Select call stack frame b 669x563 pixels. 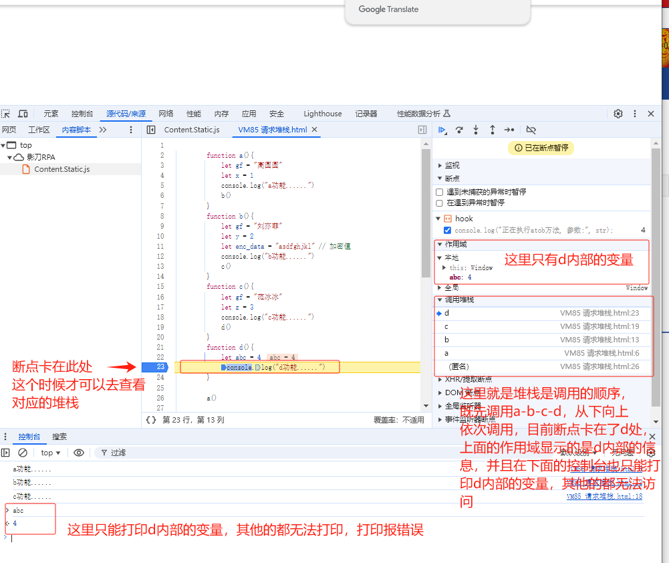[543, 340]
